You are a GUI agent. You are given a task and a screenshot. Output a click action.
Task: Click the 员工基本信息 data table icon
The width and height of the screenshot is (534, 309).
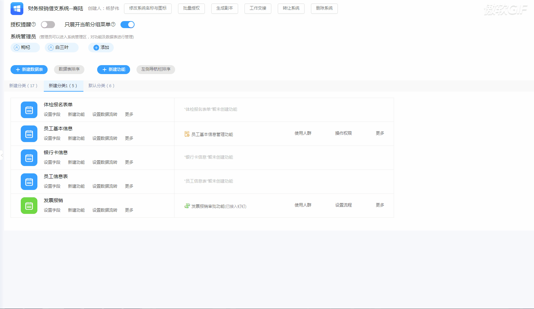pos(29,134)
